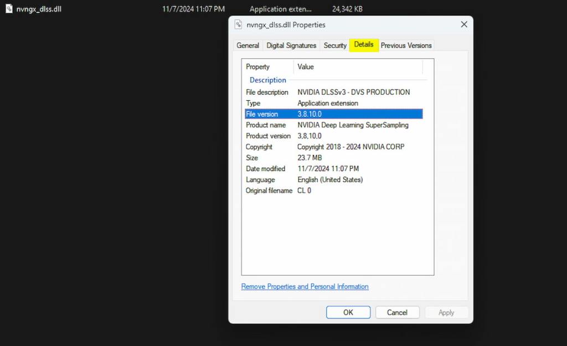Open the Digital Signatures tab
567x346 pixels.
click(291, 45)
